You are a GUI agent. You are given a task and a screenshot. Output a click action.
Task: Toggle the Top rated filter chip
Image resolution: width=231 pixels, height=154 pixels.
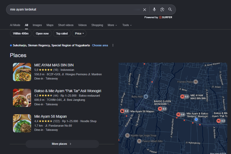point(62,33)
